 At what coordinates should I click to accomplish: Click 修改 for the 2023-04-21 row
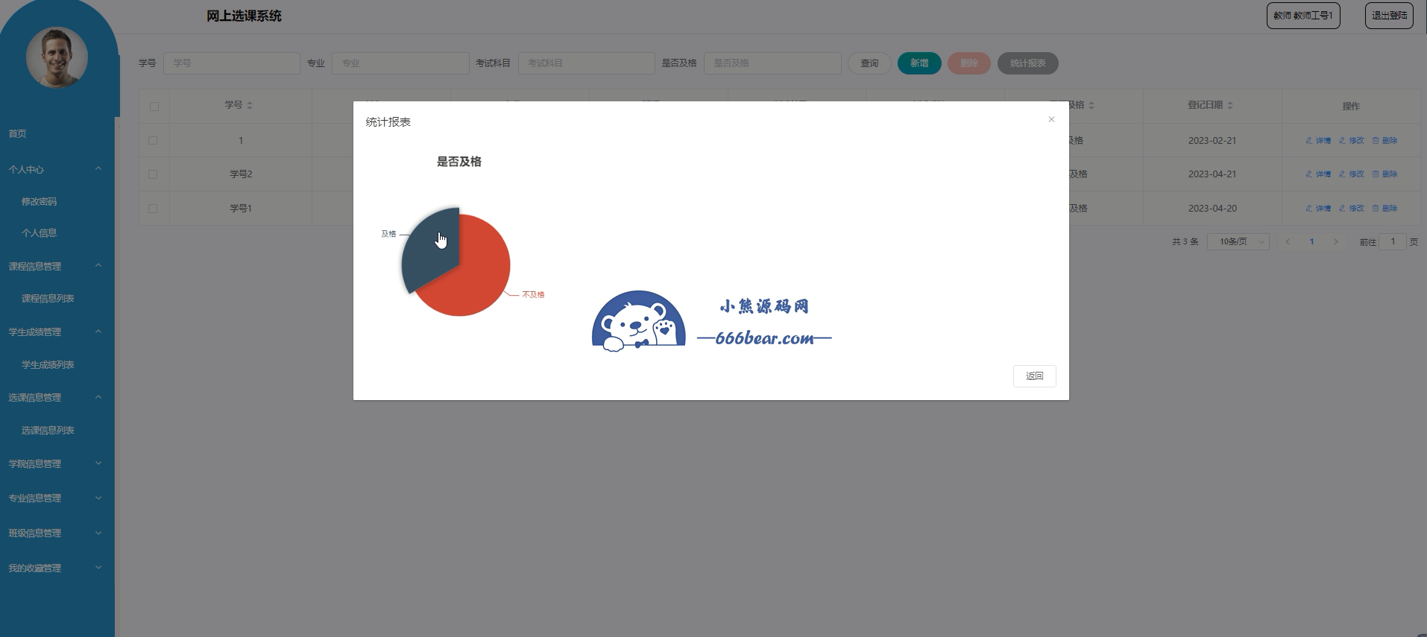[x=1352, y=174]
